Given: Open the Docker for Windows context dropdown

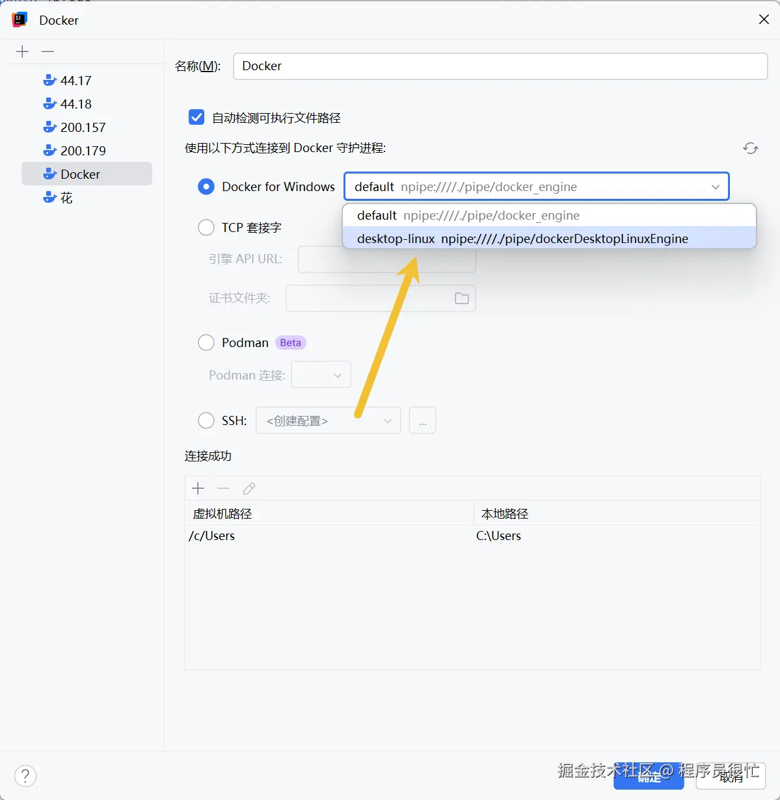Looking at the screenshot, I should [537, 187].
